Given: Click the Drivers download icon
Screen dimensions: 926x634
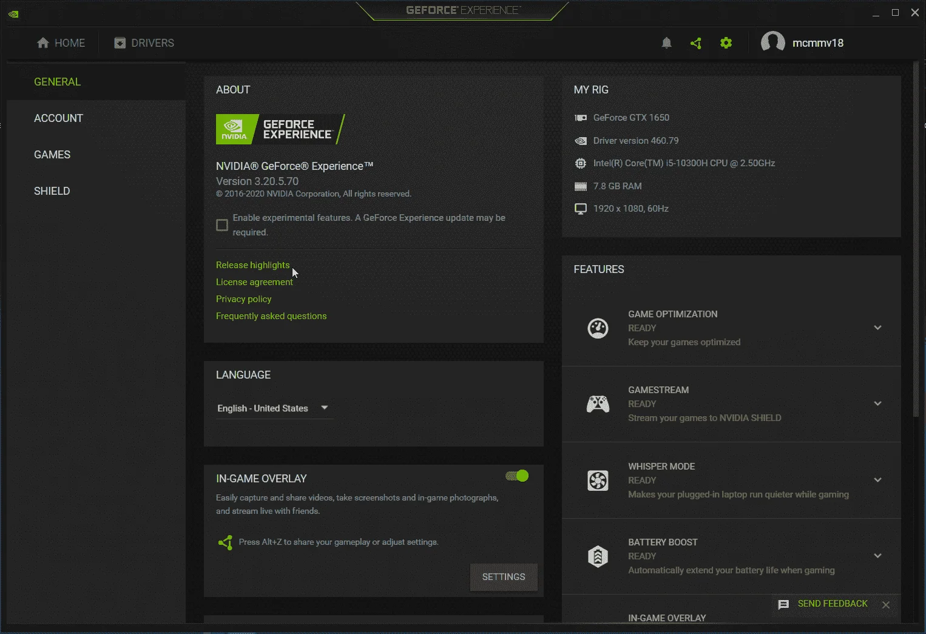Looking at the screenshot, I should (120, 43).
